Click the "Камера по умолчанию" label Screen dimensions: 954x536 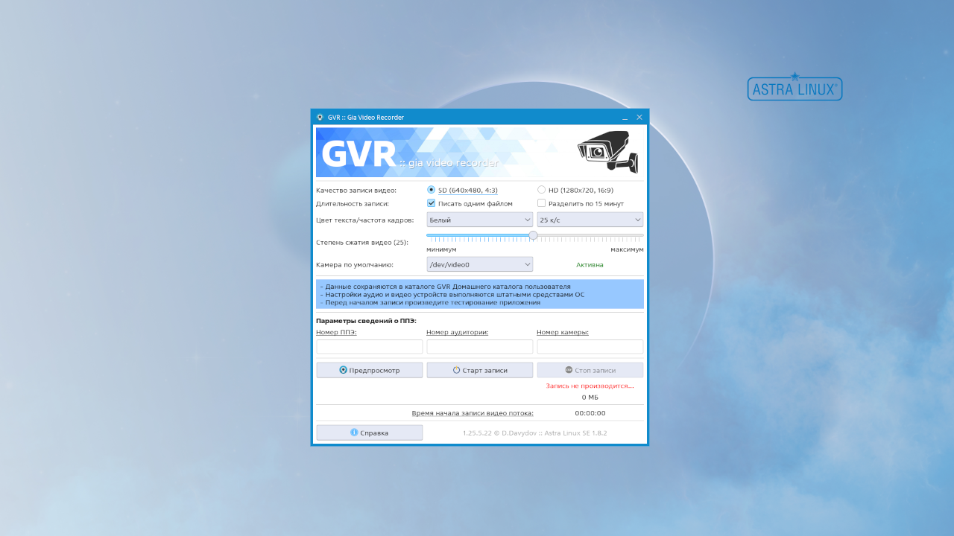point(355,264)
